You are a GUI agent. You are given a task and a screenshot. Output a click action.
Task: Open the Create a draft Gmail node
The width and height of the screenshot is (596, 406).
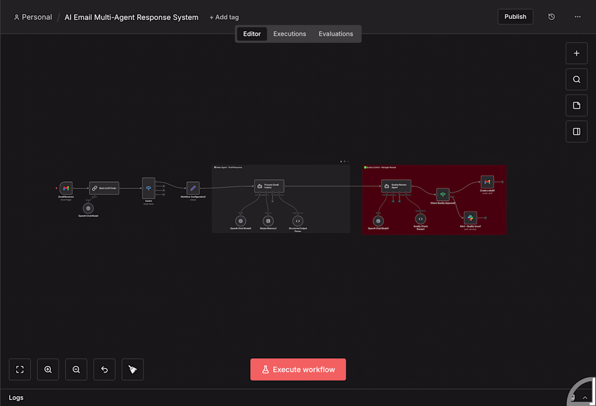487,182
